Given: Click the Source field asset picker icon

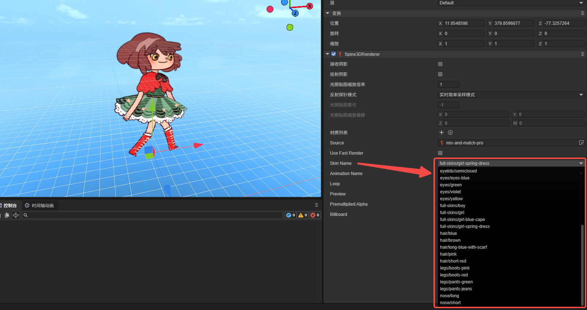Looking at the screenshot, I should coord(581,143).
